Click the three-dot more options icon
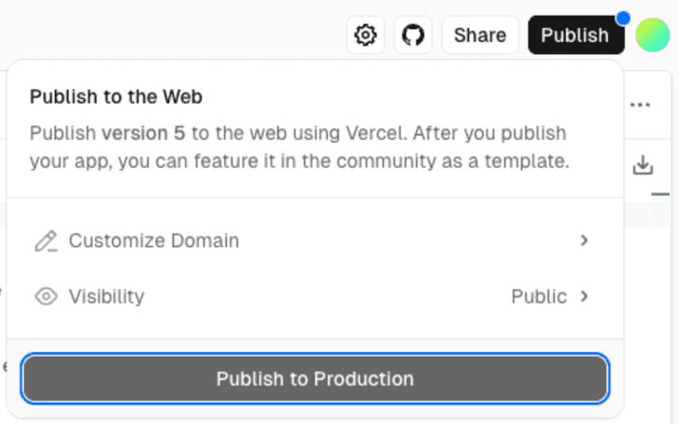The width and height of the screenshot is (678, 424). click(640, 104)
